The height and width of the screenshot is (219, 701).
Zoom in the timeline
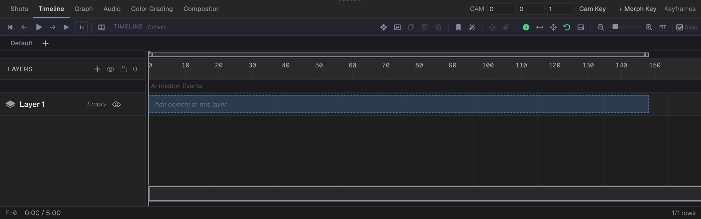(649, 27)
